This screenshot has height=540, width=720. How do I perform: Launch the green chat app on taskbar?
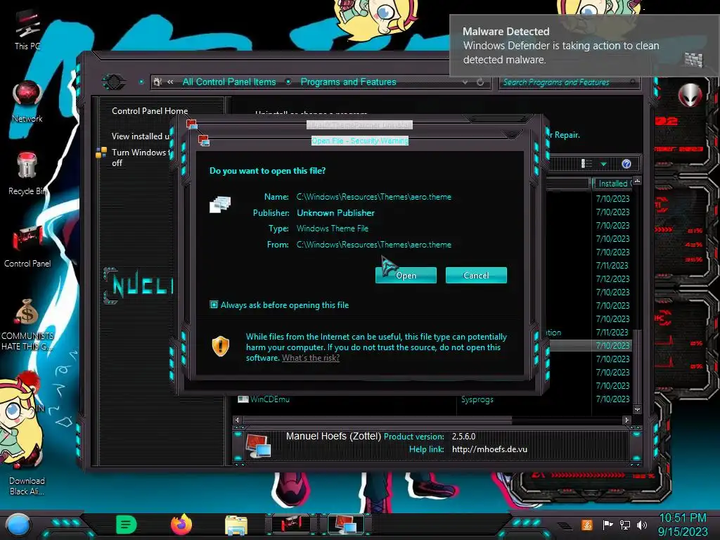click(x=127, y=525)
